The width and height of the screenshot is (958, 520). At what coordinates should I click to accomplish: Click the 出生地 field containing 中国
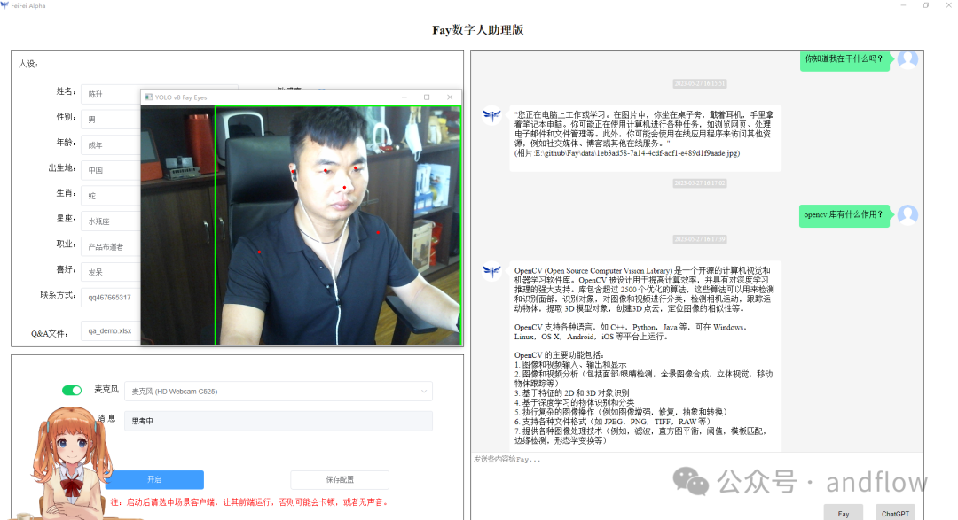111,170
